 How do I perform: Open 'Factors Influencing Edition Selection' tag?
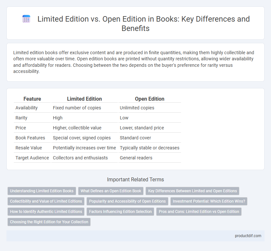(x=120, y=211)
